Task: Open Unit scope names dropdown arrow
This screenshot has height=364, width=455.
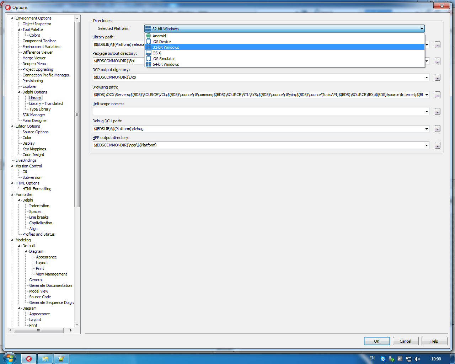Action: point(427,112)
